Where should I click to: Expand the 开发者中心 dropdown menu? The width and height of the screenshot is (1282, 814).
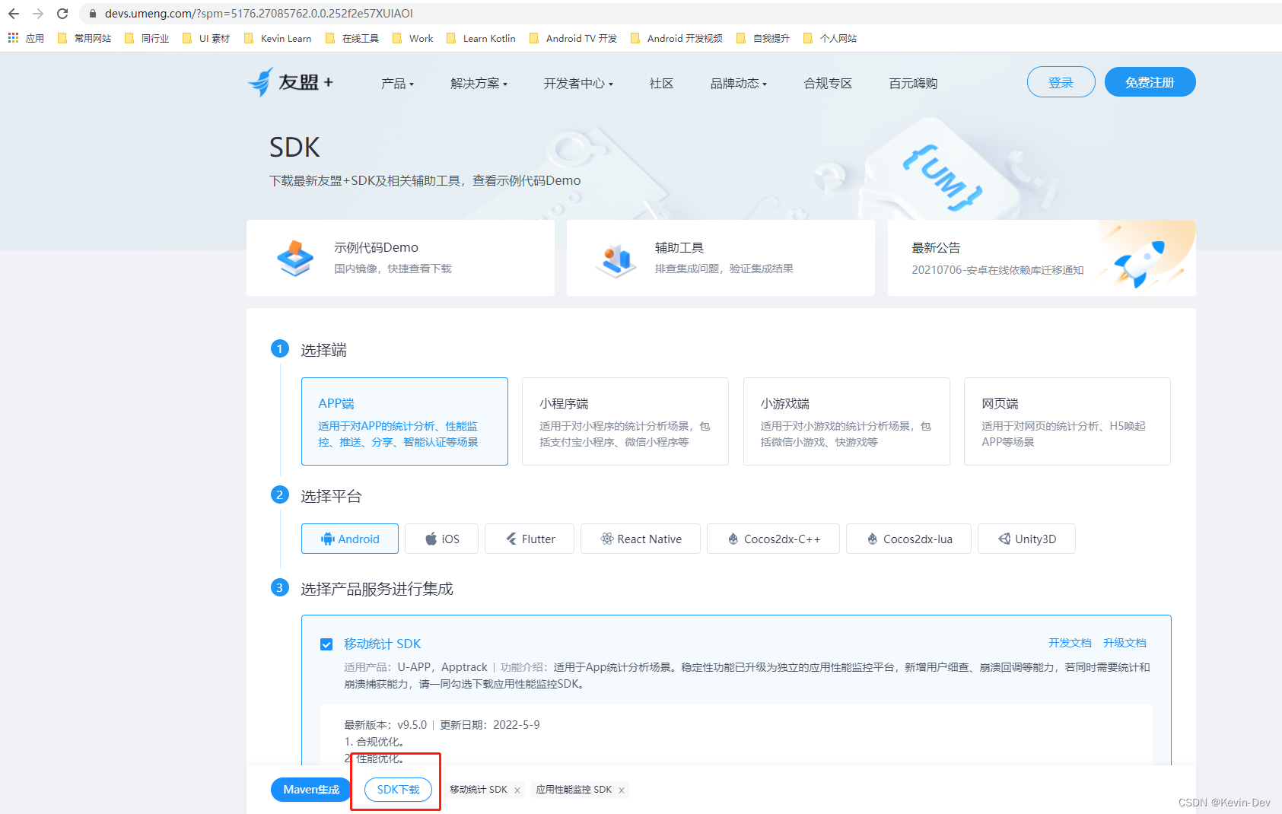pyautogui.click(x=578, y=83)
